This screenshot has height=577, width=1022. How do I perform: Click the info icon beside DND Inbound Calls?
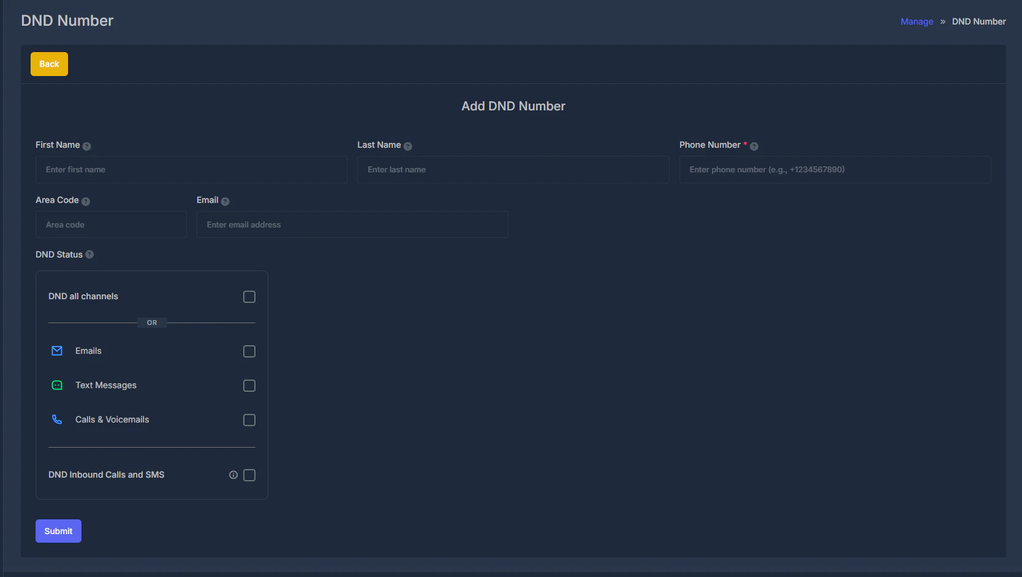tap(233, 475)
